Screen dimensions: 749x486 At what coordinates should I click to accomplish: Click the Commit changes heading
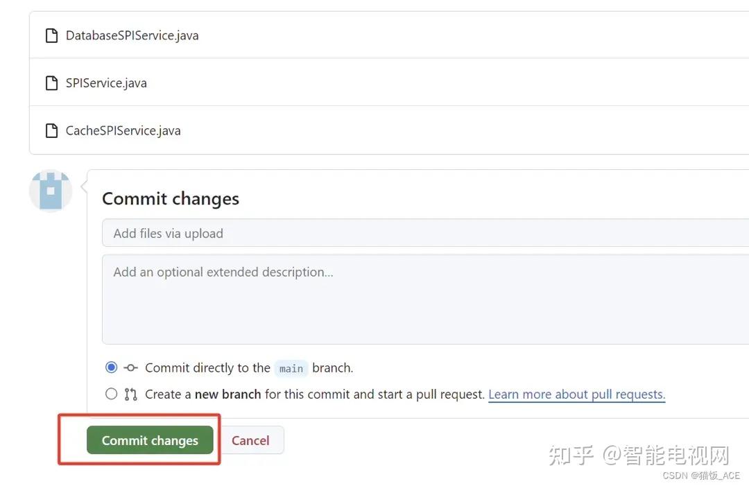click(171, 199)
